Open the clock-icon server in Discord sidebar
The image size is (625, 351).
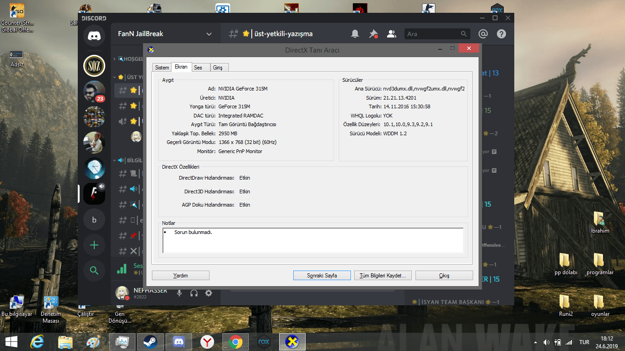tap(94, 168)
